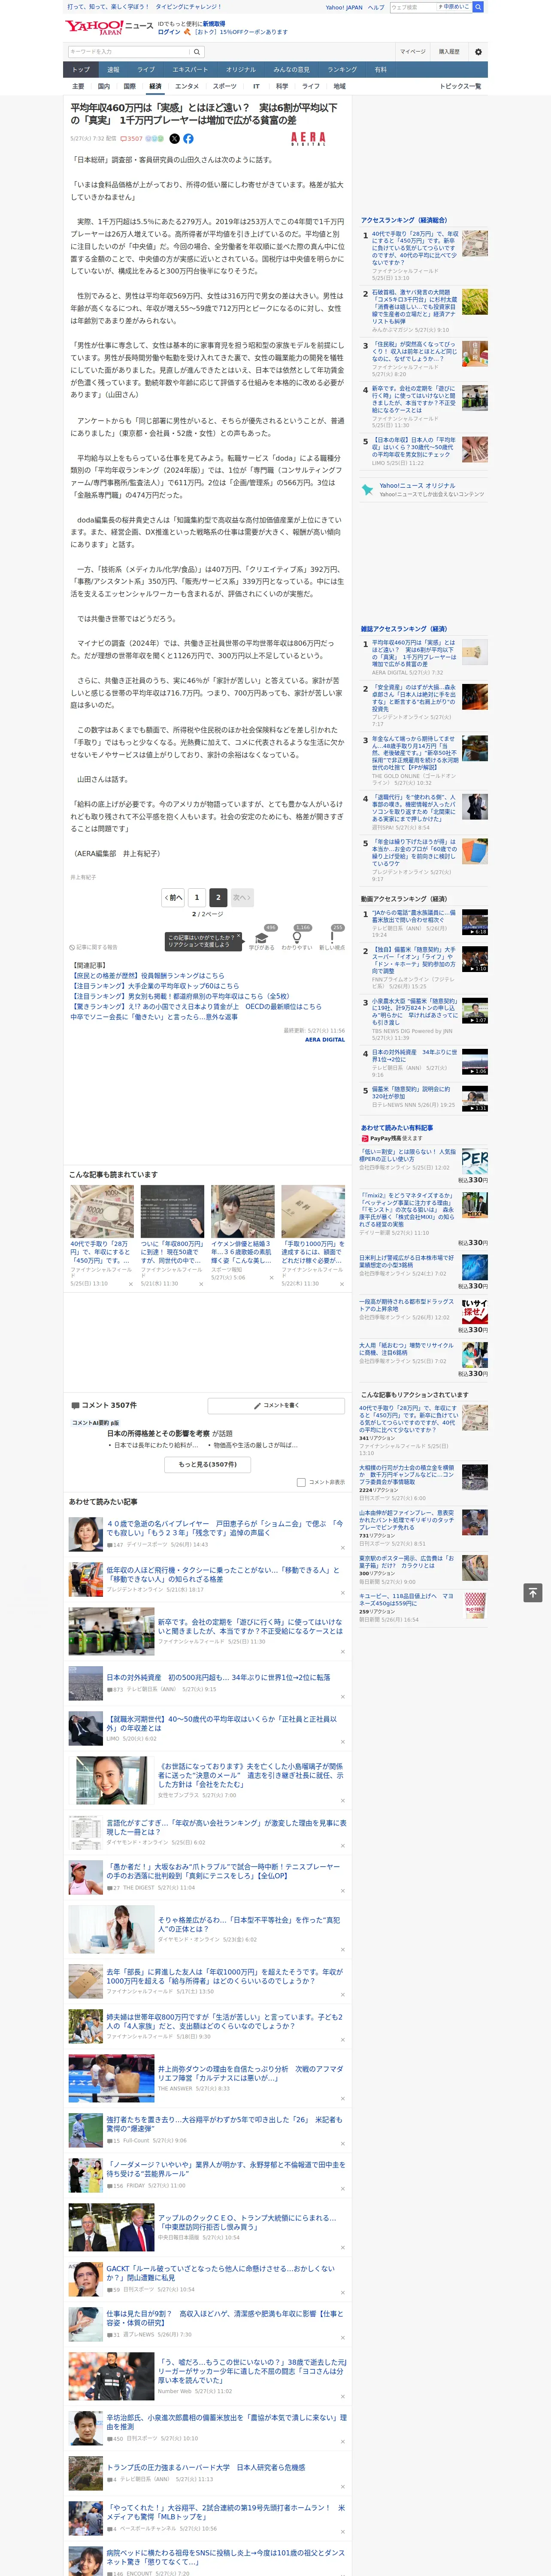Click もっと見る(3507件) button

[208, 1464]
